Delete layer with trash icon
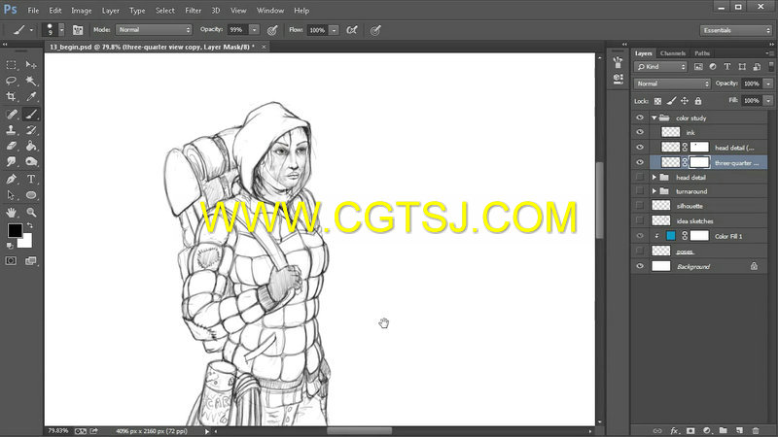 [756, 430]
